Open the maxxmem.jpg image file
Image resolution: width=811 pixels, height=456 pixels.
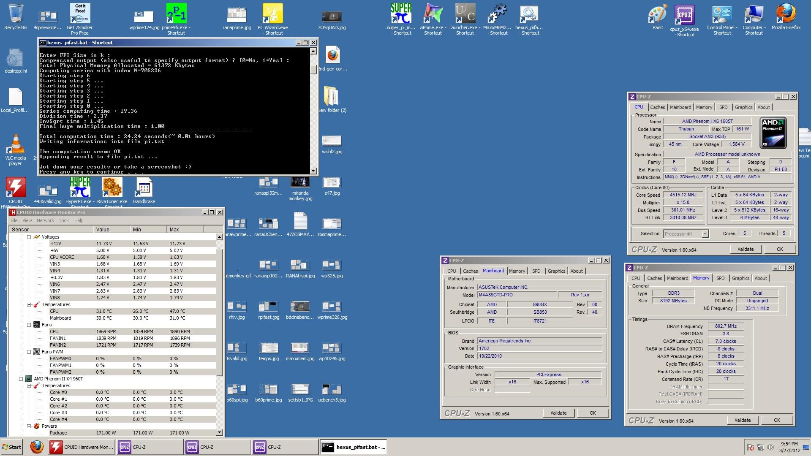[x=300, y=351]
